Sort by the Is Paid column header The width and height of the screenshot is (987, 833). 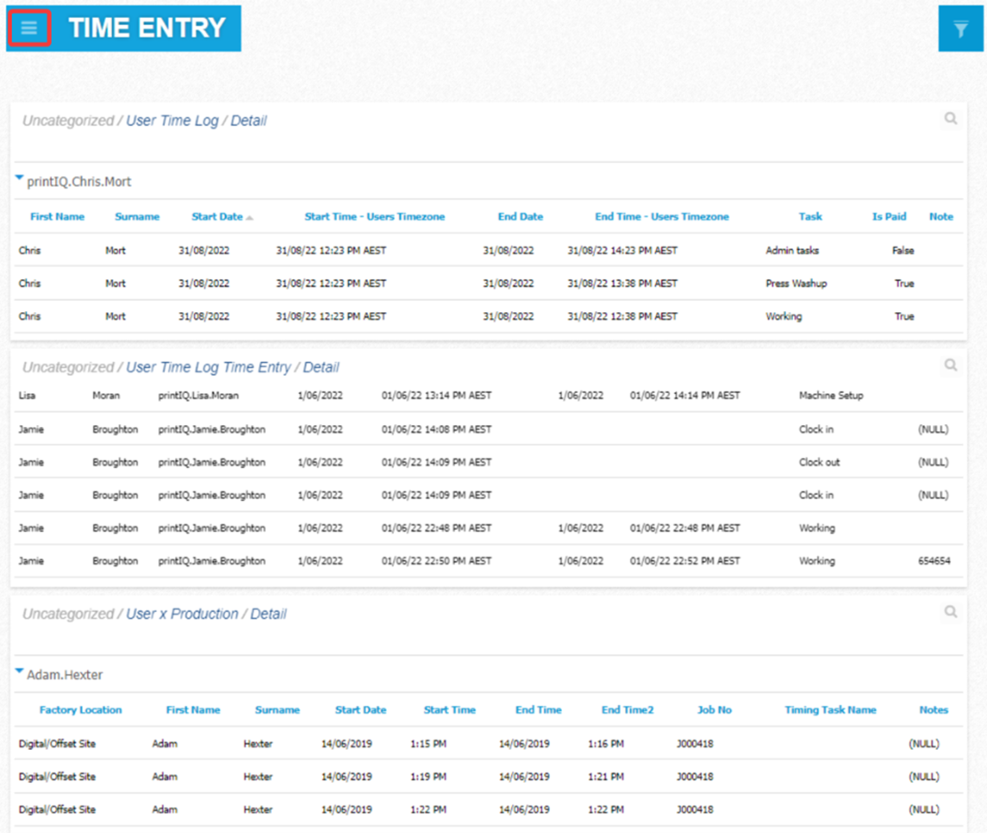click(889, 217)
